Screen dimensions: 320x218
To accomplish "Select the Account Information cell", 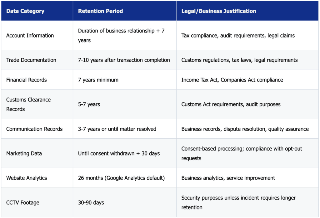I will tap(30, 36).
